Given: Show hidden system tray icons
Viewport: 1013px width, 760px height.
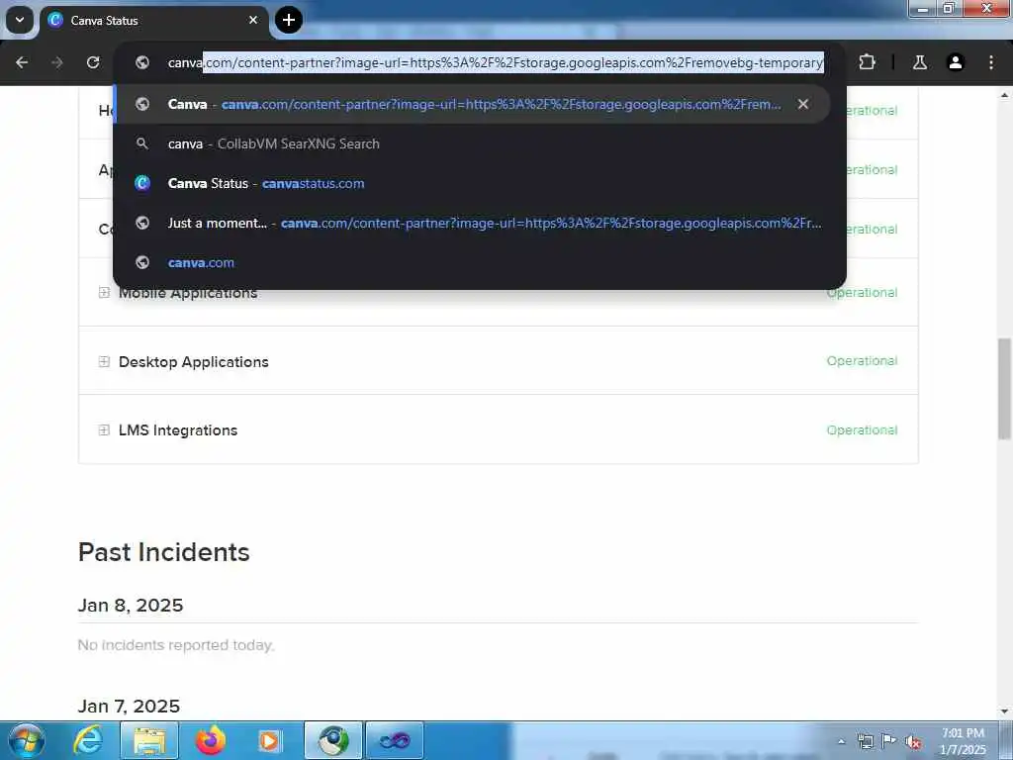Looking at the screenshot, I should pyautogui.click(x=841, y=741).
